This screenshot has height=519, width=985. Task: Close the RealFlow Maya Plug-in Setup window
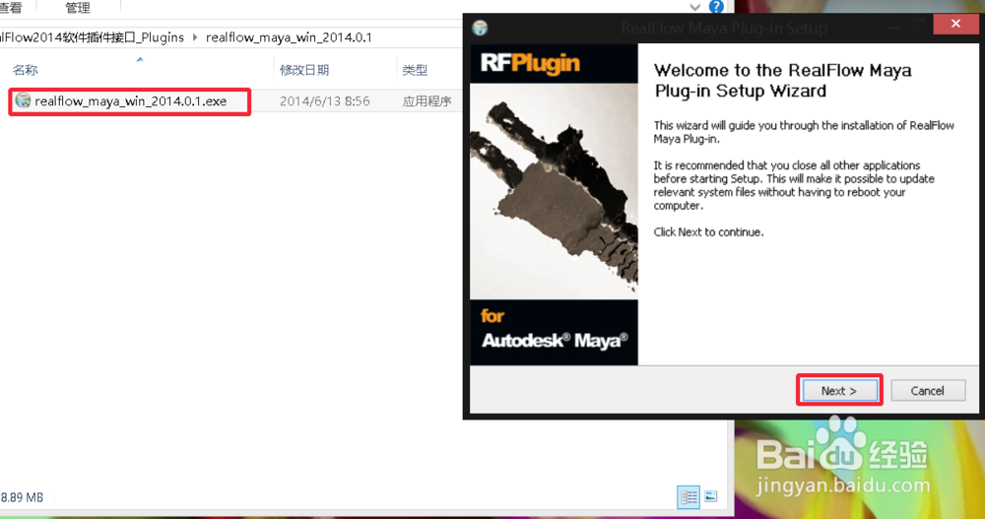click(x=955, y=24)
